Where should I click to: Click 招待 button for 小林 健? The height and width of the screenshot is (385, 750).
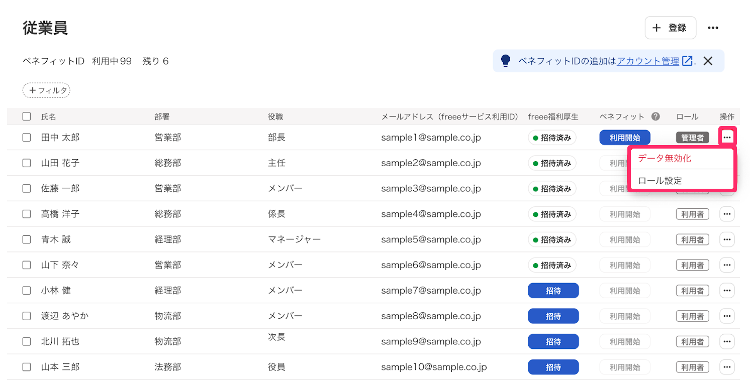click(553, 291)
